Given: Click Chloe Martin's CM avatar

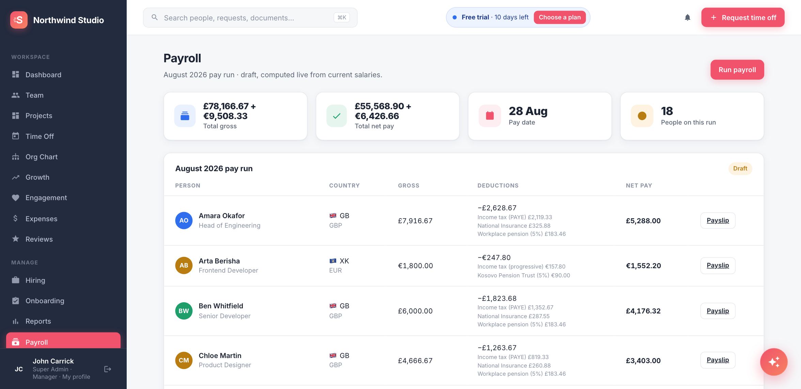Looking at the screenshot, I should [x=184, y=360].
